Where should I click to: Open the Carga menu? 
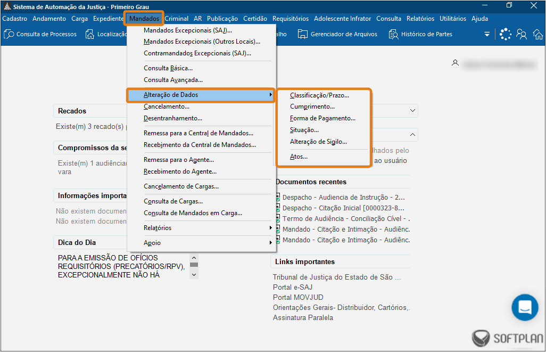point(79,19)
